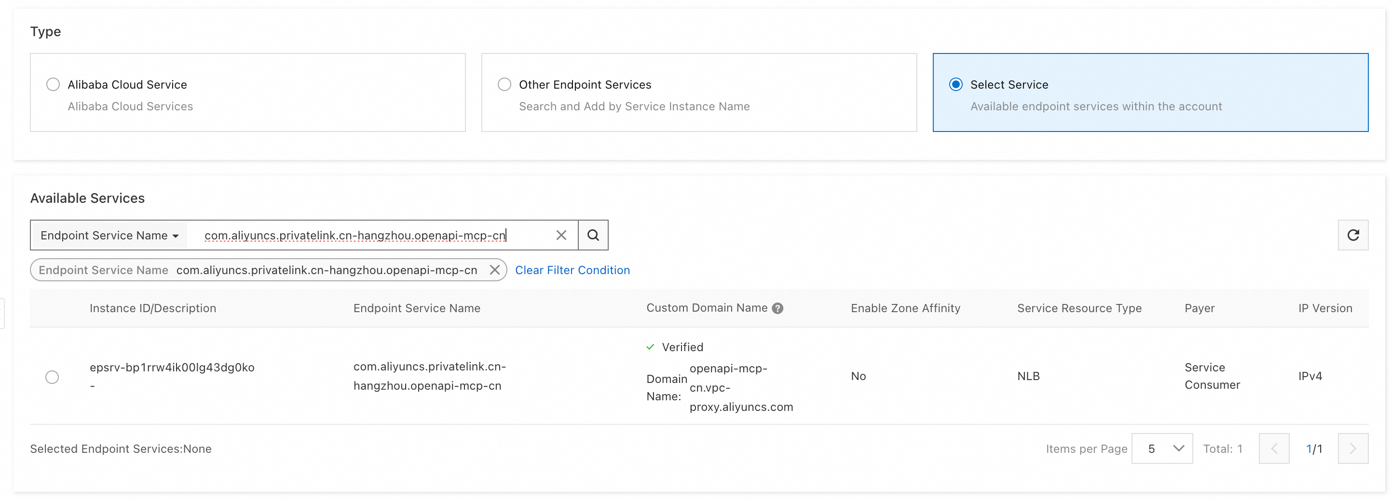
Task: Click the Endpoint Service Name column header
Action: [x=416, y=308]
